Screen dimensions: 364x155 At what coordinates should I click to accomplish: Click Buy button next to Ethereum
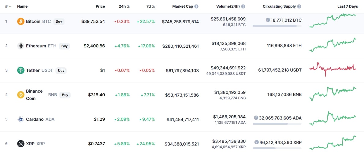tap(65, 46)
